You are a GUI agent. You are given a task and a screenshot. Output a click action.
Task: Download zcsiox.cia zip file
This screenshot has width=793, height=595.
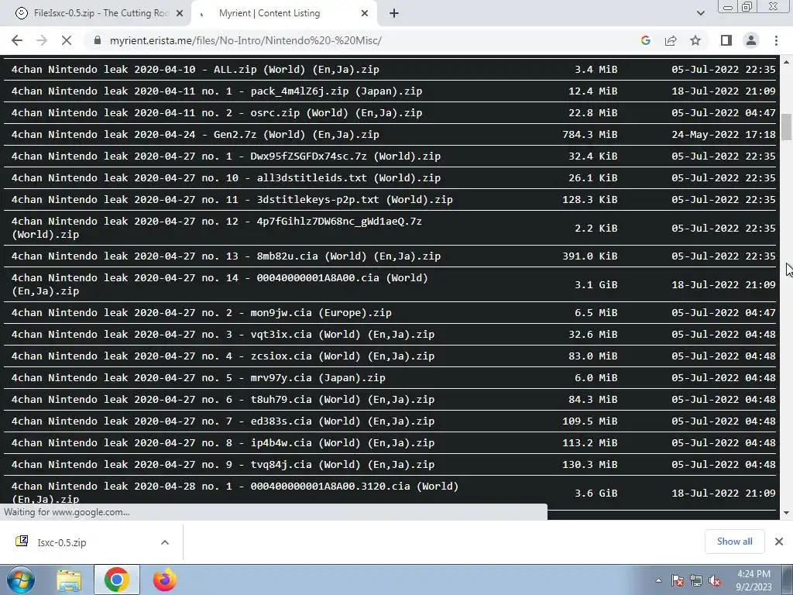[x=223, y=356]
